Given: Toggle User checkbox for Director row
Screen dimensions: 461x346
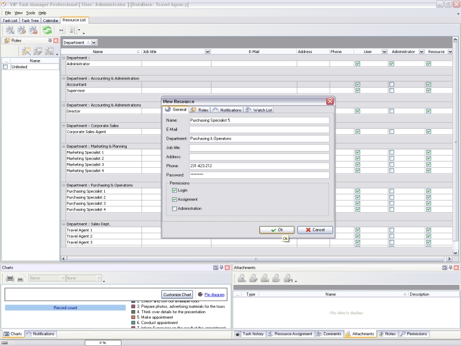Looking at the screenshot, I should [358, 111].
